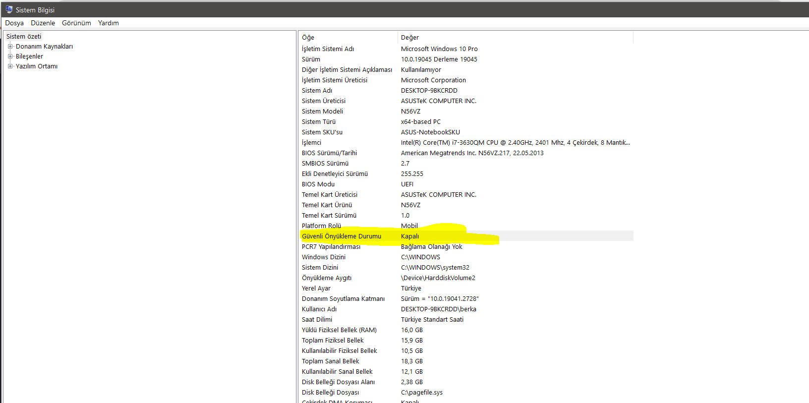Select Kullanılabilir Fiziksel Bellek row
Viewport: 809px width, 403px height.
tap(340, 350)
